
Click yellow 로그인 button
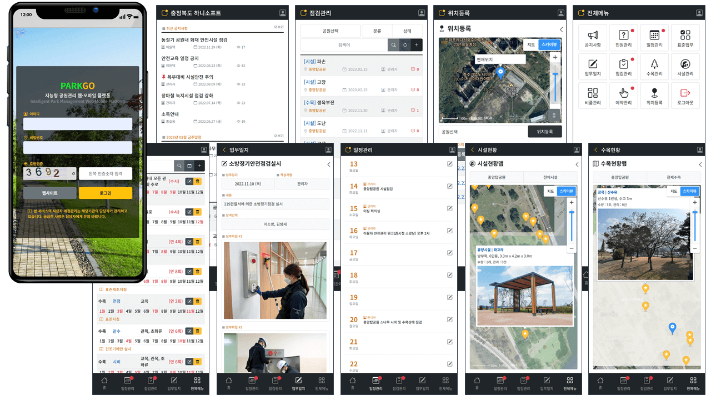(x=106, y=193)
